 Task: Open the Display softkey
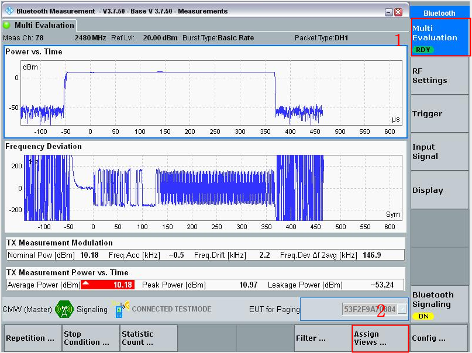tap(440, 190)
